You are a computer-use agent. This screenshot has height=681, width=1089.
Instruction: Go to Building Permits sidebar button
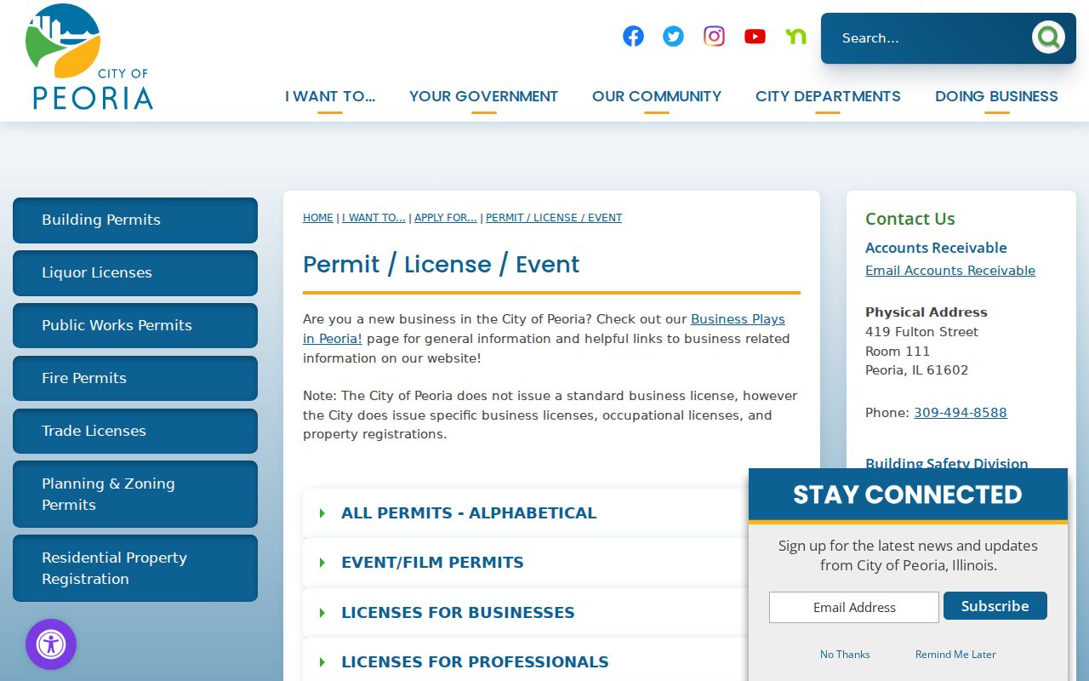135,220
